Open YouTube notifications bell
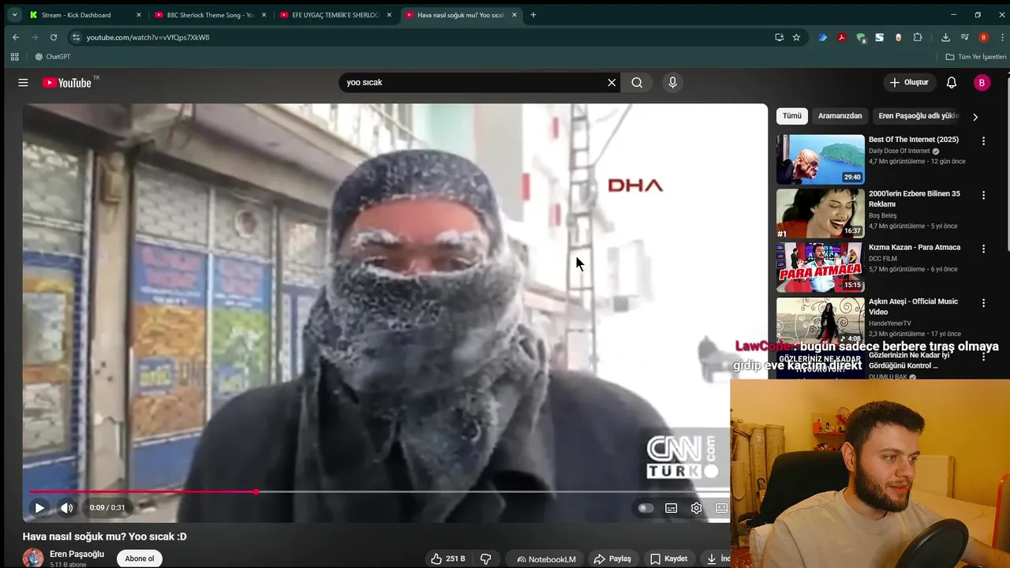1010x568 pixels. 952,83
